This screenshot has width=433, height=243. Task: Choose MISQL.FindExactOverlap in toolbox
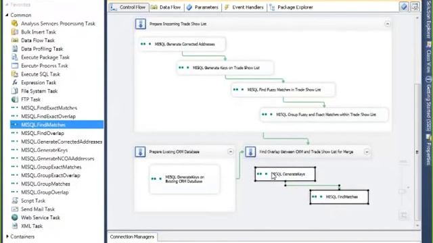click(48, 116)
